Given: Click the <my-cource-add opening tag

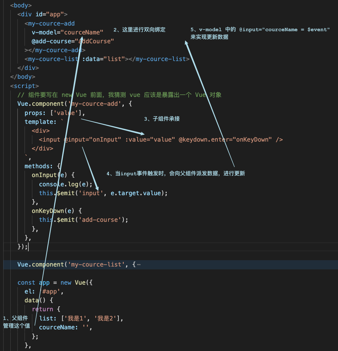Looking at the screenshot, I should (49, 23).
